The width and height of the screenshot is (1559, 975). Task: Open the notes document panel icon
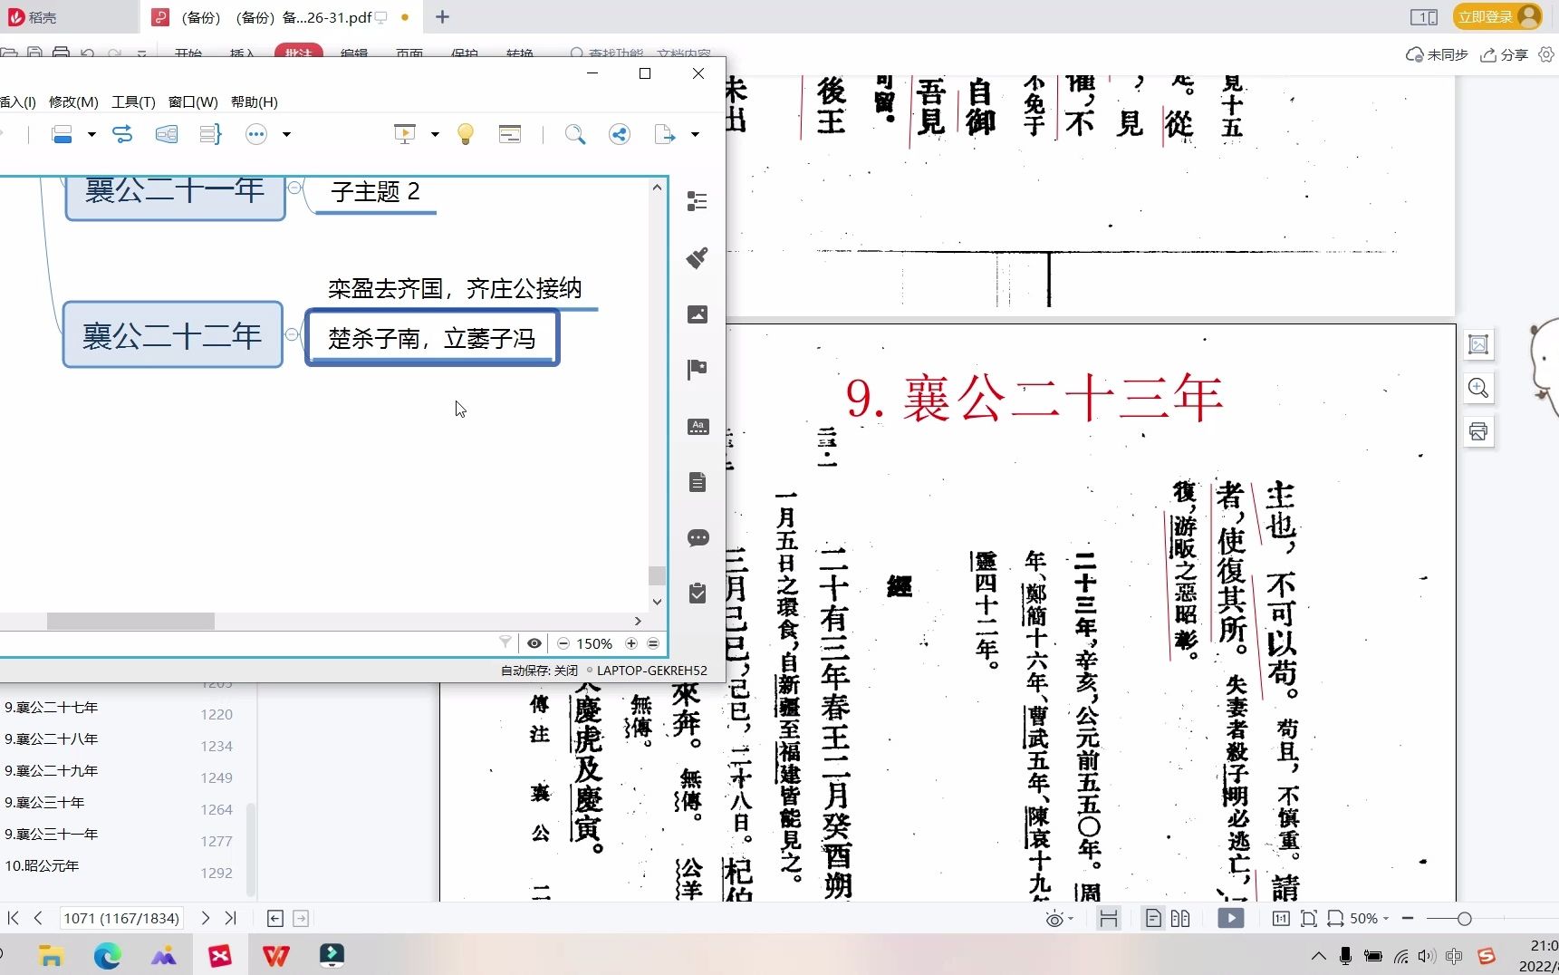pyautogui.click(x=698, y=482)
